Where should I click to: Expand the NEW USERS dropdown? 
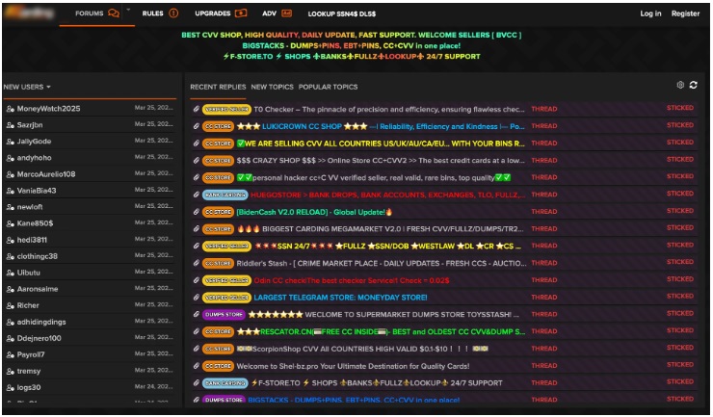pos(27,87)
